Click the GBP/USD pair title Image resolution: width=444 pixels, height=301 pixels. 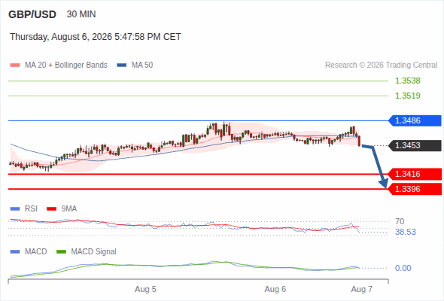pos(32,14)
